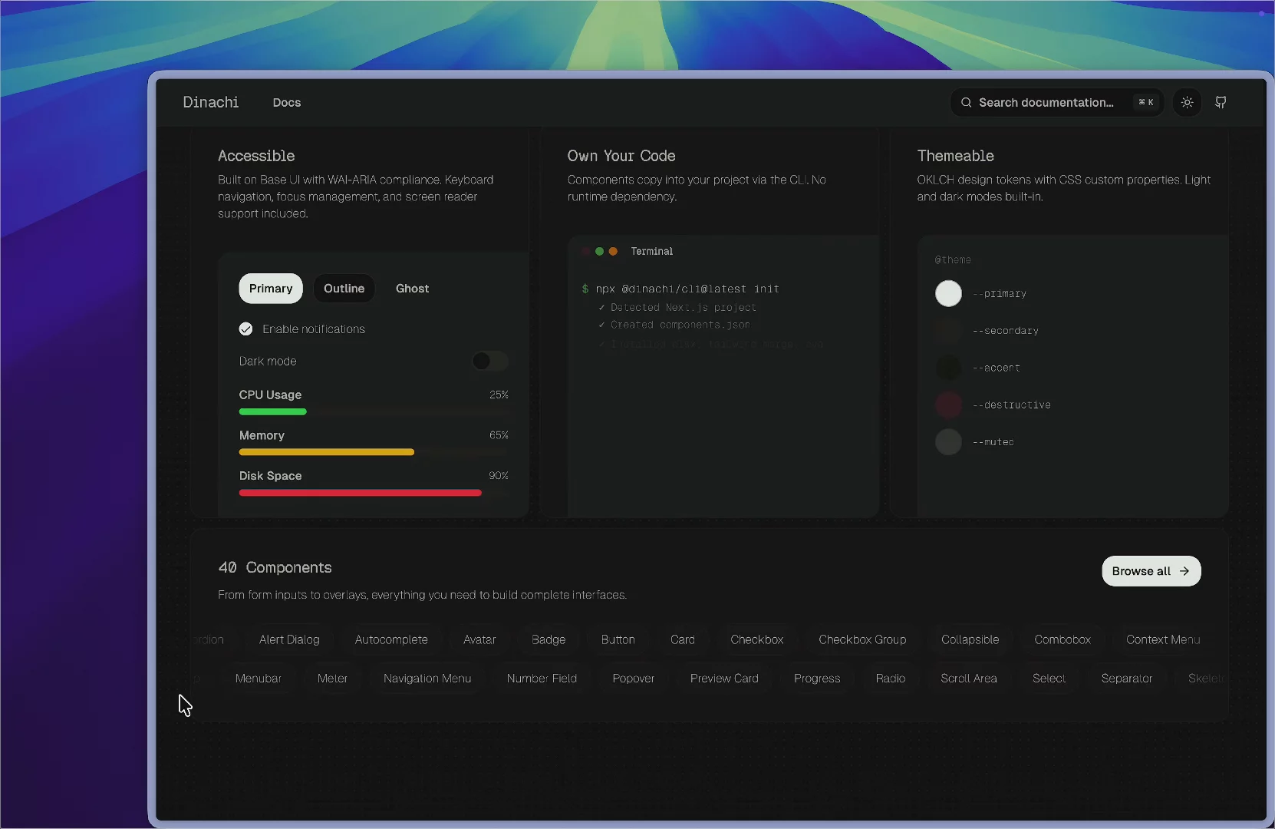Click the "Created components.json" line

680,325
